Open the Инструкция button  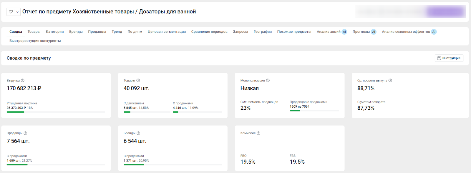tap(449, 58)
